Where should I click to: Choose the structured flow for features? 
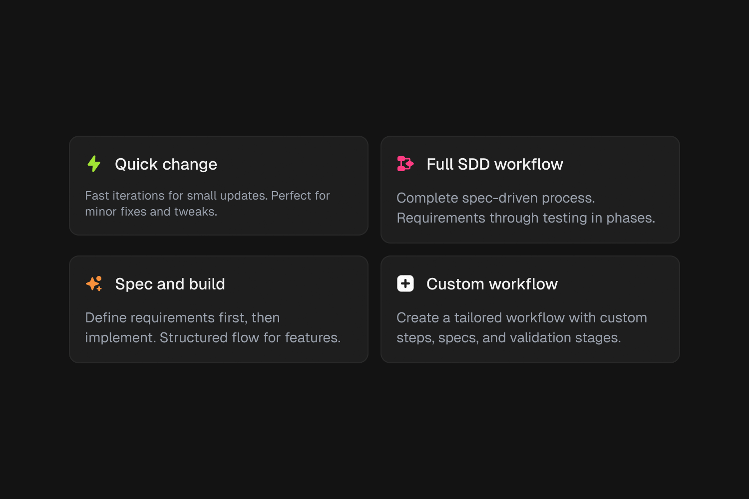click(218, 309)
